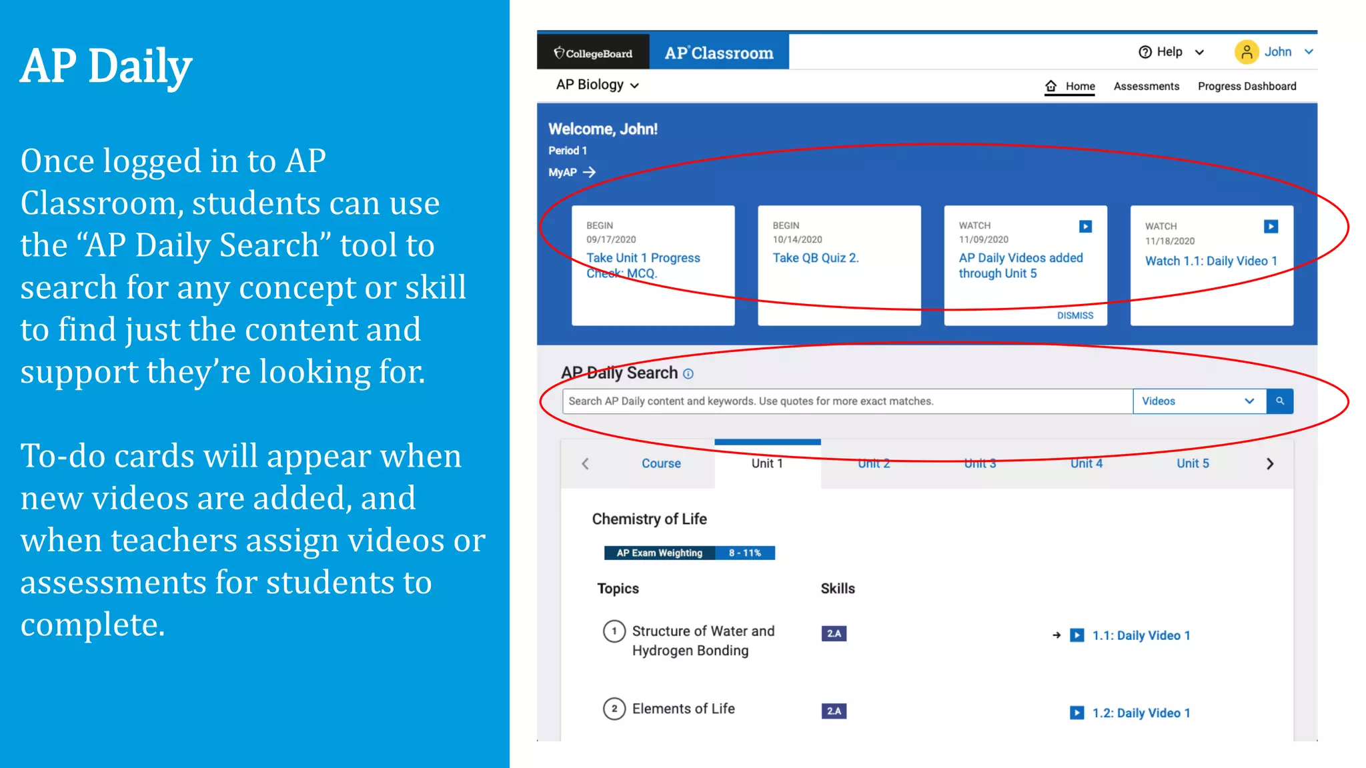Click topic number 2 circle

(x=614, y=709)
